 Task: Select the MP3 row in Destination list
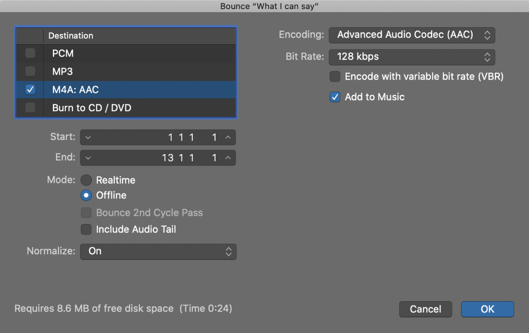[126, 71]
